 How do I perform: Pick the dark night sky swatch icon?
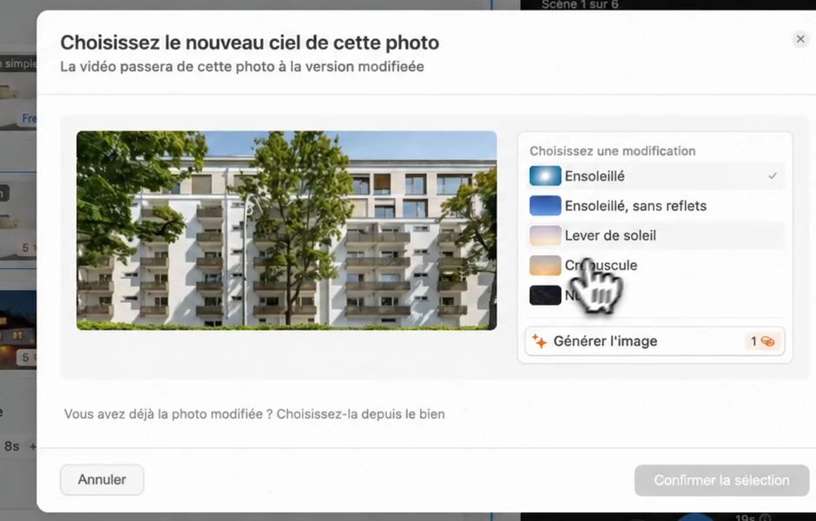tap(545, 294)
